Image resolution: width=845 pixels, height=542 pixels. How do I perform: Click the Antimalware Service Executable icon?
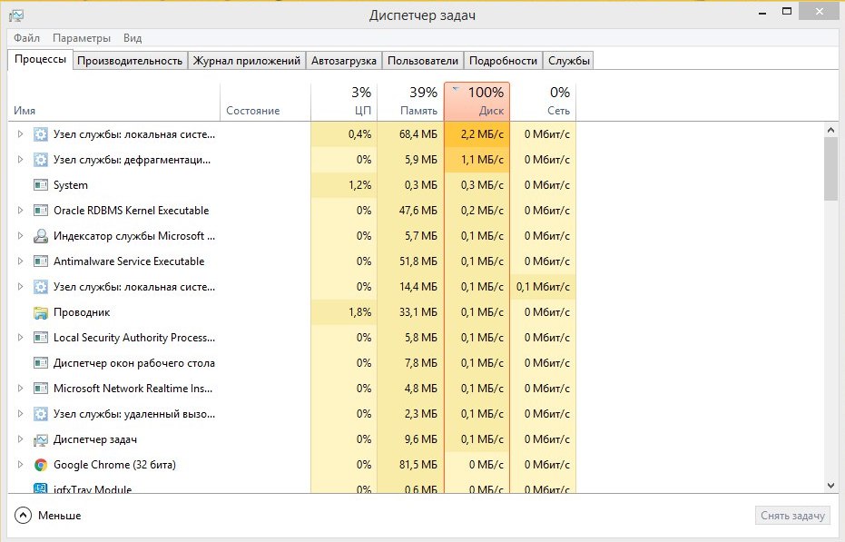click(41, 261)
